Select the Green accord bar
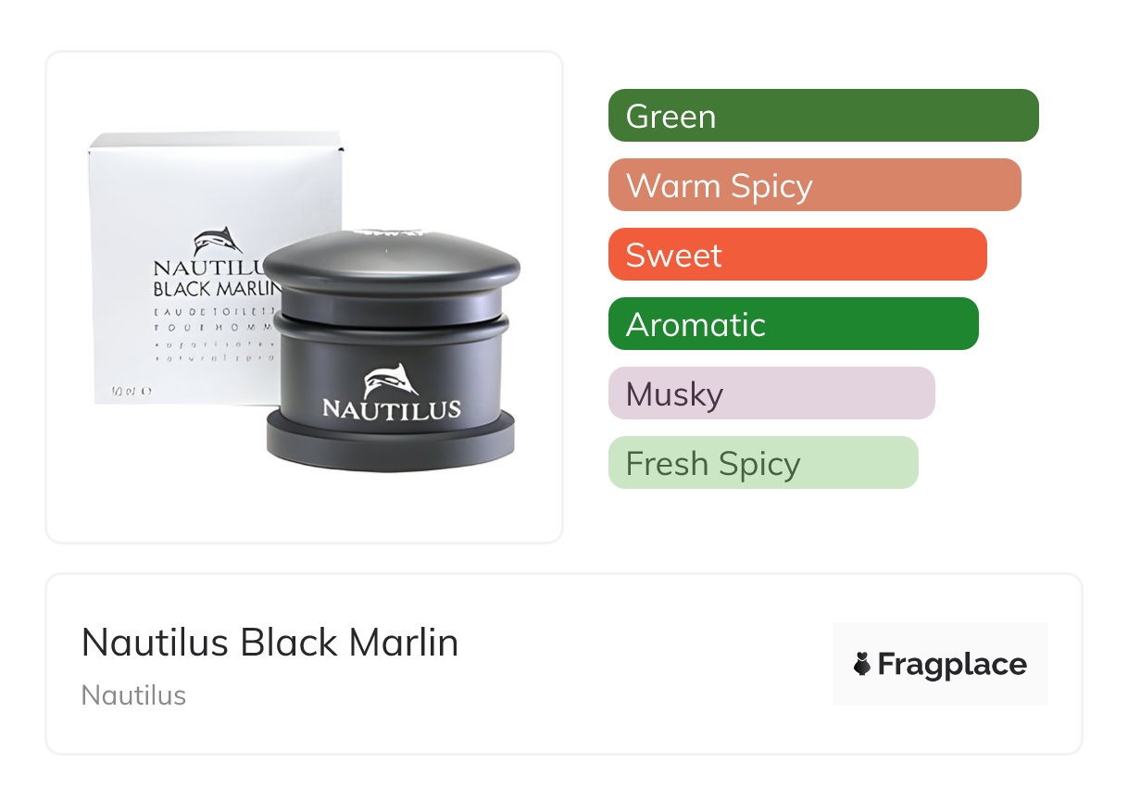 coord(823,116)
